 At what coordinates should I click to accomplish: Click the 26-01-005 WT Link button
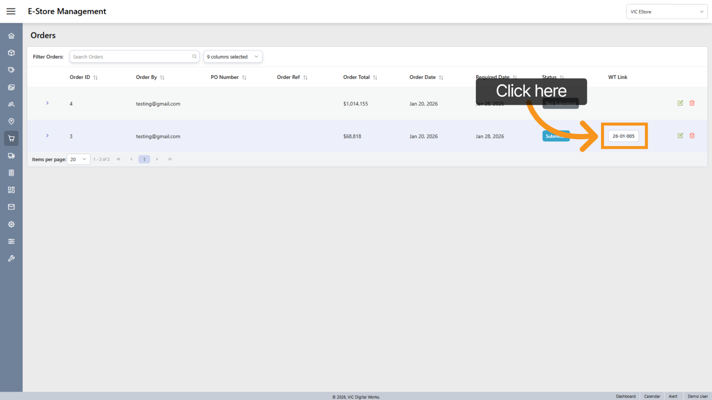[623, 136]
